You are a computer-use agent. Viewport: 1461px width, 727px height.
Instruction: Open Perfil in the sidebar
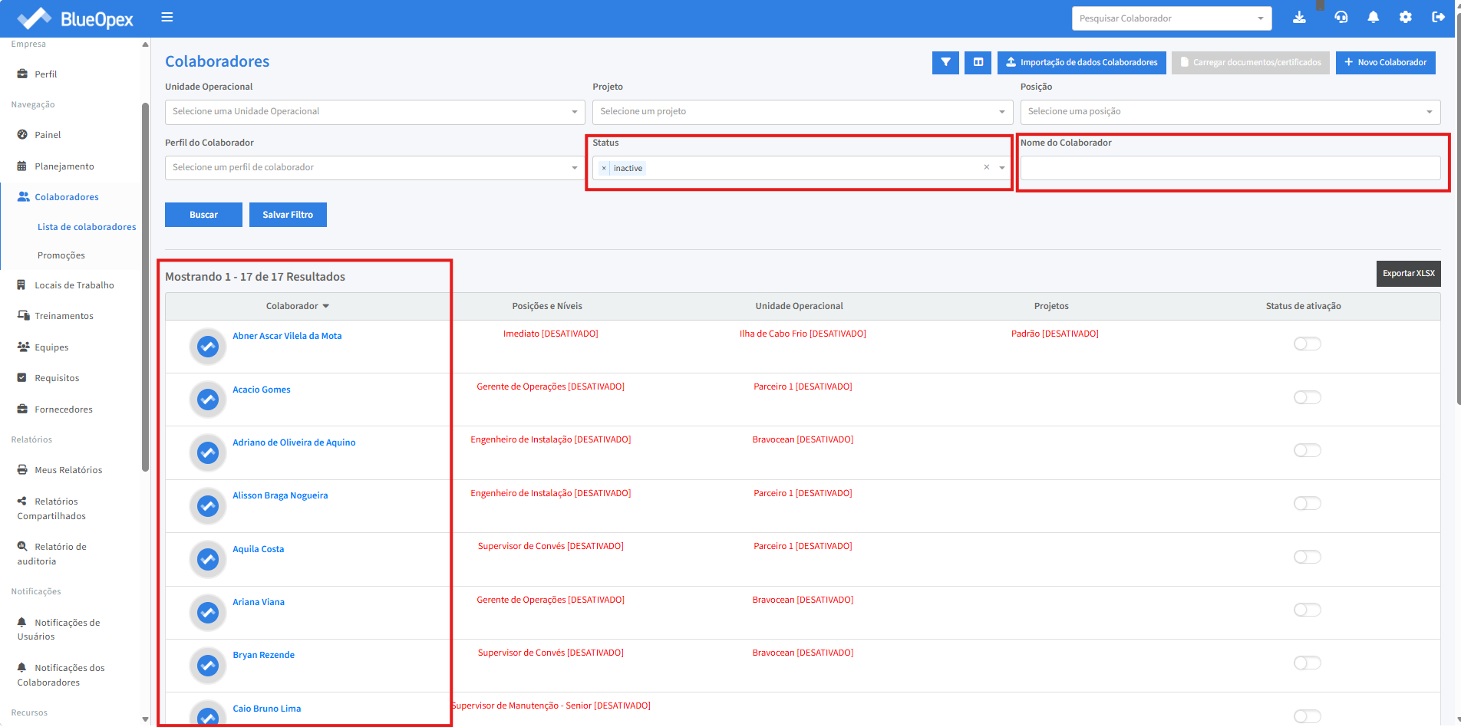pos(46,74)
